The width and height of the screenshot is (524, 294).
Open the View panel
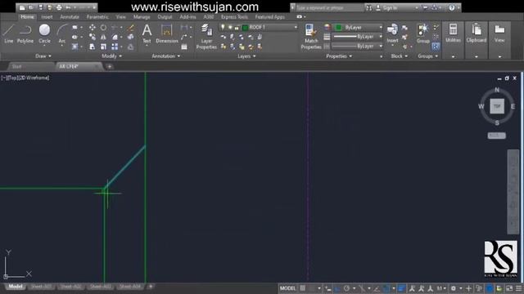click(499, 33)
